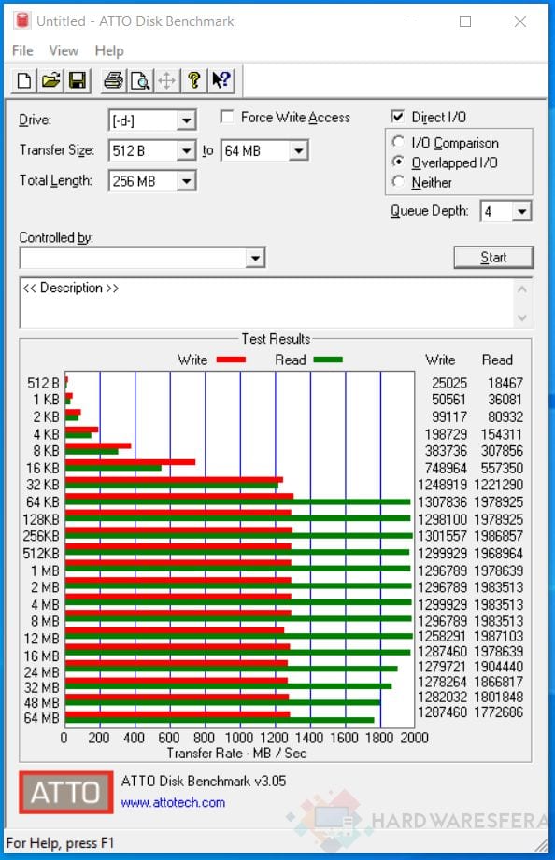Print results with the printer icon

(113, 80)
